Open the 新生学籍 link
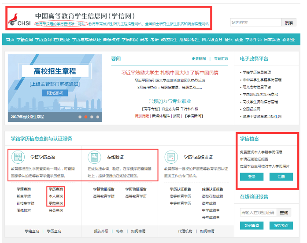The width and height of the screenshot is (307, 243). click(24, 196)
